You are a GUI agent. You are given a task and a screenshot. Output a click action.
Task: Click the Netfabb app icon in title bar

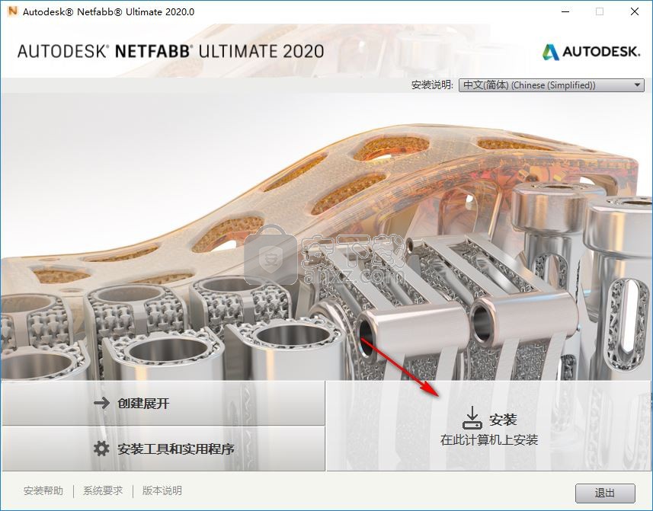click(x=12, y=11)
